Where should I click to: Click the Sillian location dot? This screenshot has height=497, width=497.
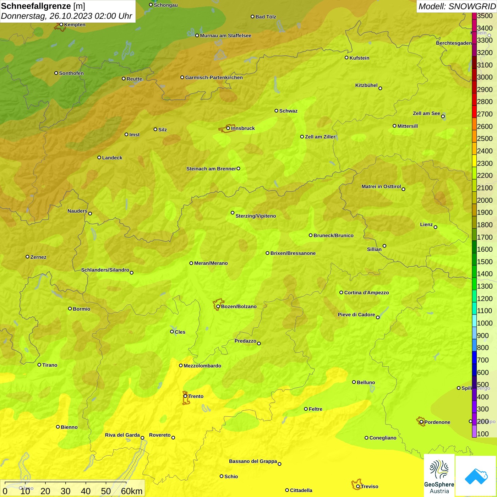(x=384, y=246)
